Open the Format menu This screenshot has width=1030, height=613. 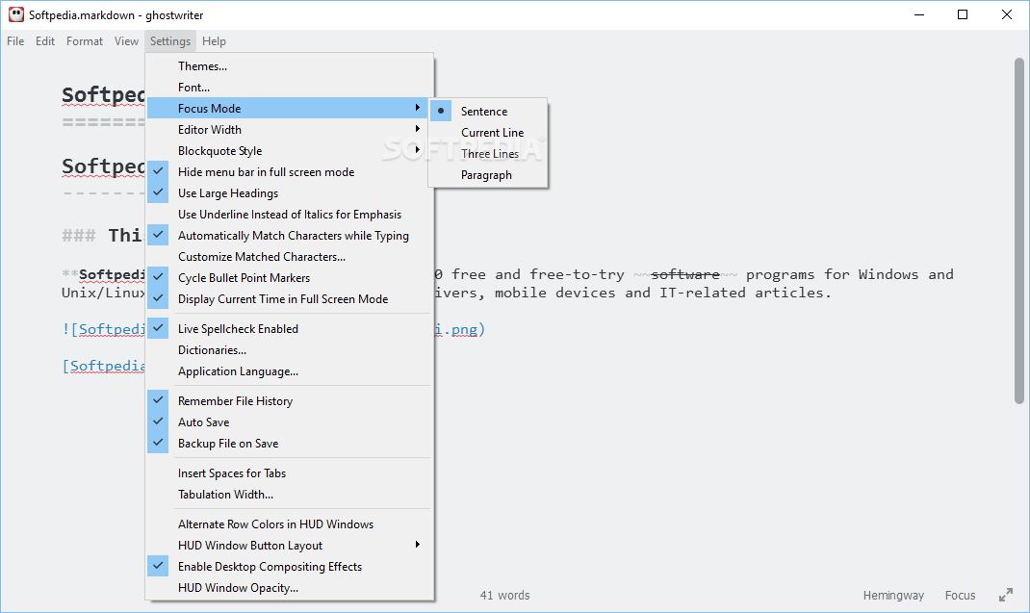point(85,40)
